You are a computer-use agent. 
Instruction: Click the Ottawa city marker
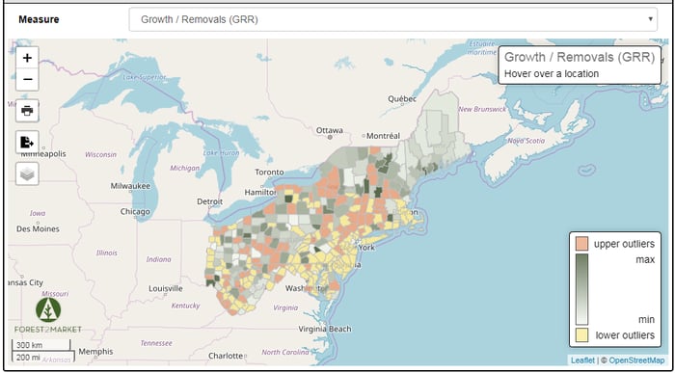pyautogui.click(x=330, y=137)
